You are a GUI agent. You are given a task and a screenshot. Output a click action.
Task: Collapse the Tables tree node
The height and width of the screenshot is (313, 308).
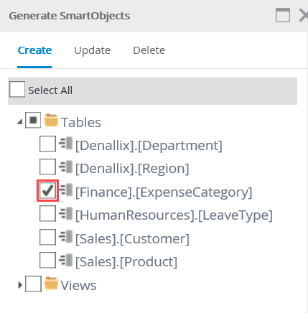click(x=20, y=122)
